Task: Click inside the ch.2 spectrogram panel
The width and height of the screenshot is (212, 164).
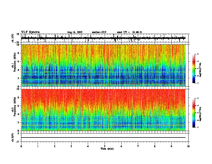Action: coord(103,110)
